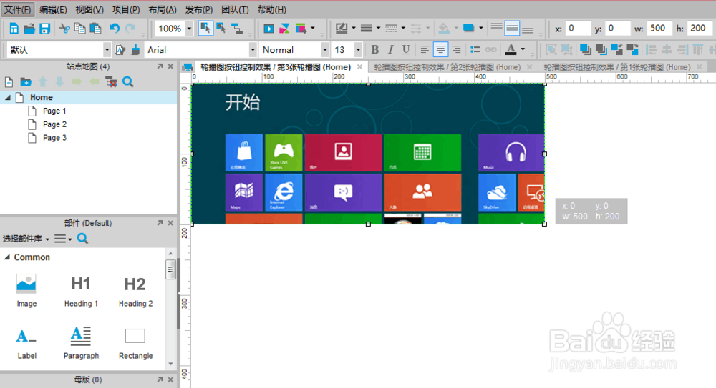Screen dimensions: 716x388
Task: Save the project with floppy icon
Action: coord(44,29)
